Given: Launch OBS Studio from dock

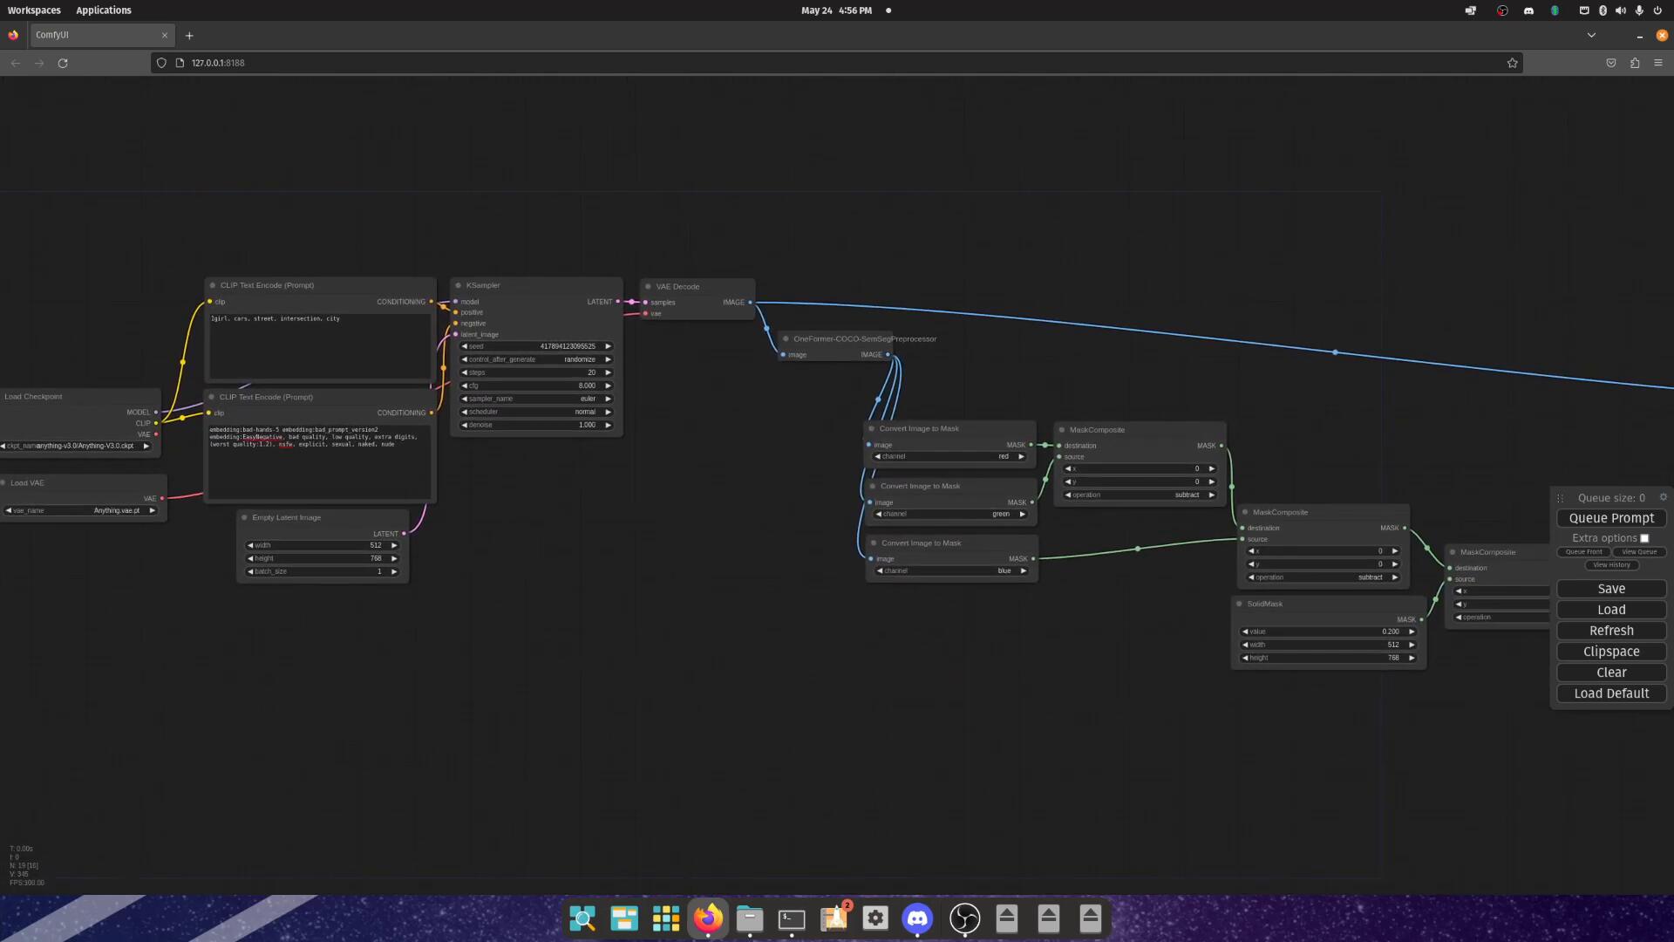Looking at the screenshot, I should click(964, 918).
